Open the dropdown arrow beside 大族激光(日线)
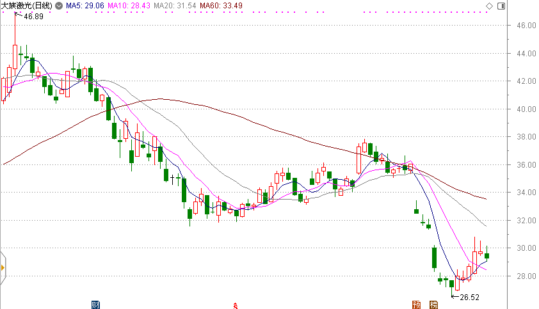This screenshot has height=309, width=539. (x=59, y=6)
